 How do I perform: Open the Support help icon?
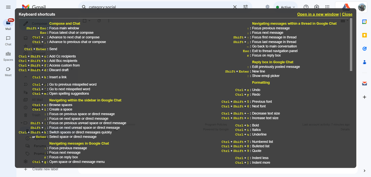coord(306,7)
